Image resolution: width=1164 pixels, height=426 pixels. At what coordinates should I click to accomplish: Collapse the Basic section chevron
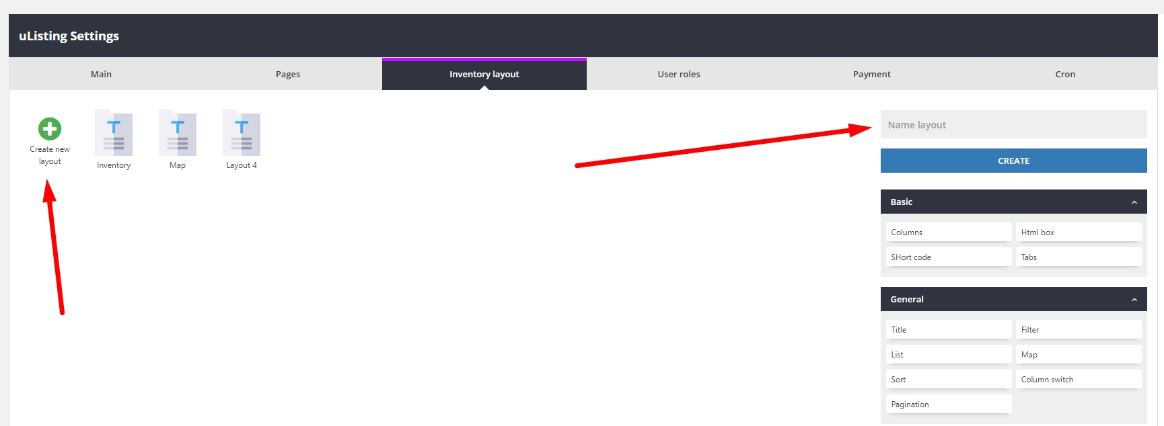[1134, 202]
